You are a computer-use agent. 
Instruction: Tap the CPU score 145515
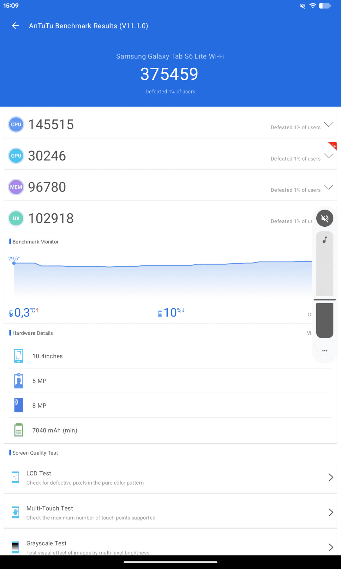coord(51,125)
